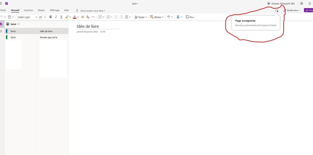Switch to the Accueil tab
The image size is (313, 155).
tap(15, 10)
